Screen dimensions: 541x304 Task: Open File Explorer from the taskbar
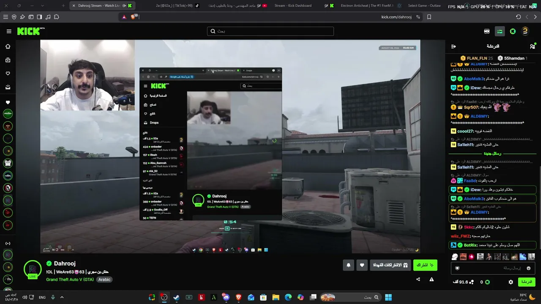276,297
